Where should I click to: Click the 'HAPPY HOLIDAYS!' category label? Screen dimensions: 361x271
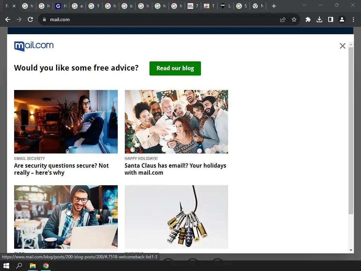coord(141,158)
